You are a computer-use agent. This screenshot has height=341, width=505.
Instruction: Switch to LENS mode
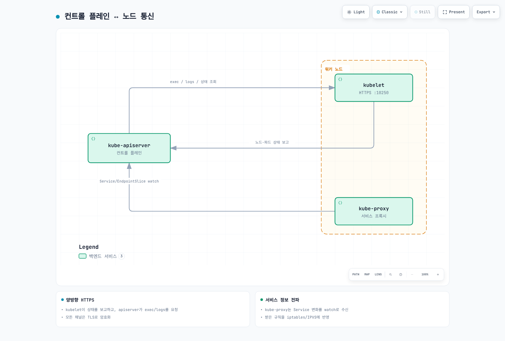pos(378,274)
